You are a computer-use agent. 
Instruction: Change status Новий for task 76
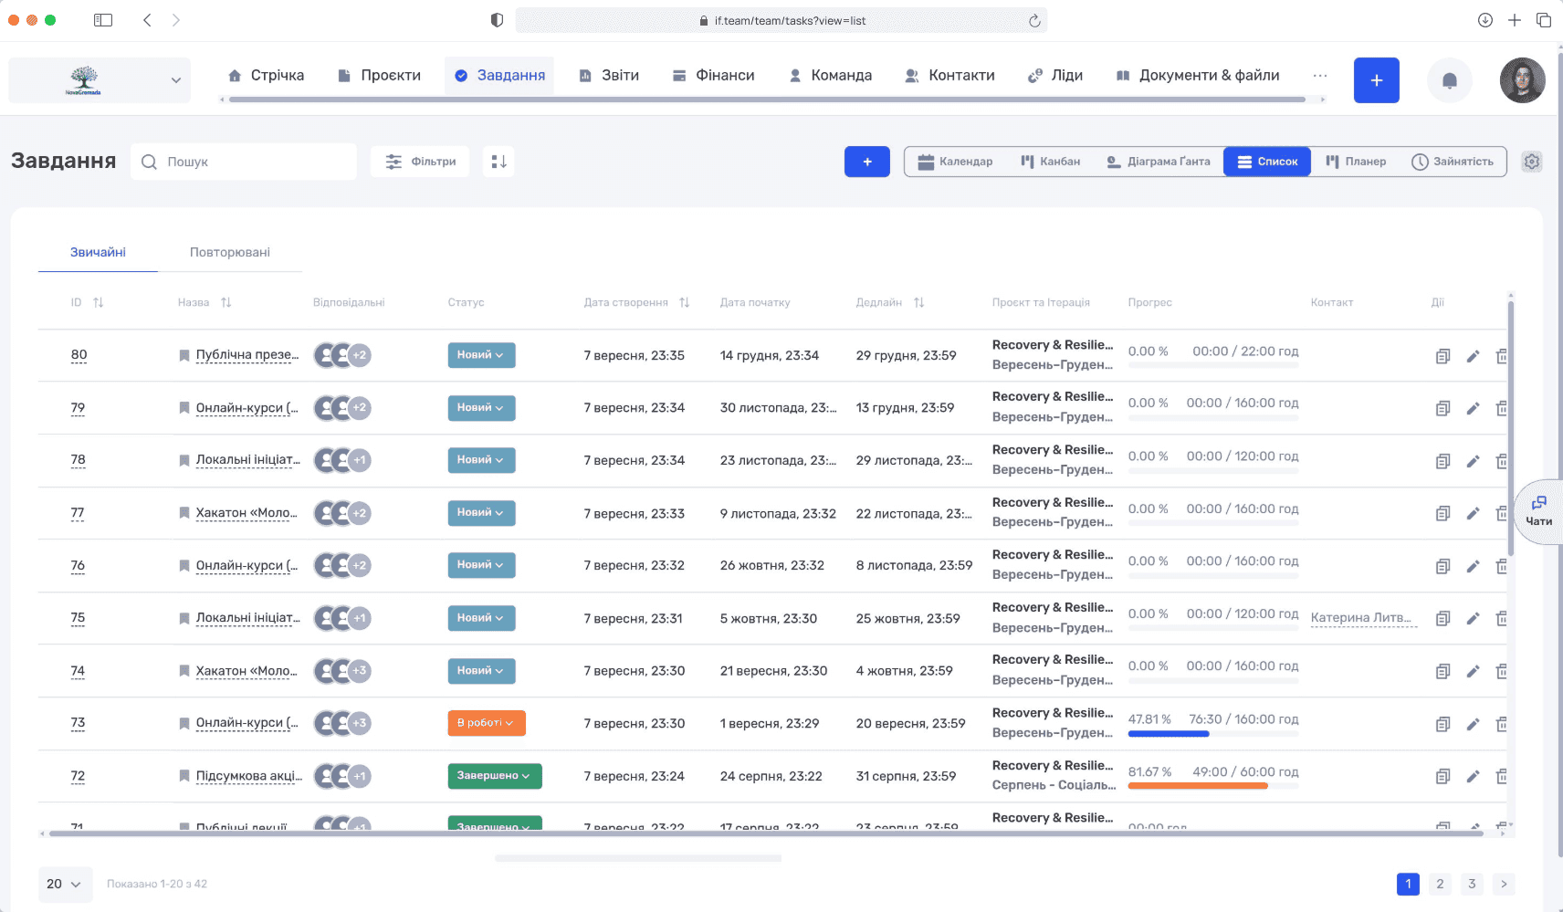coord(481,565)
